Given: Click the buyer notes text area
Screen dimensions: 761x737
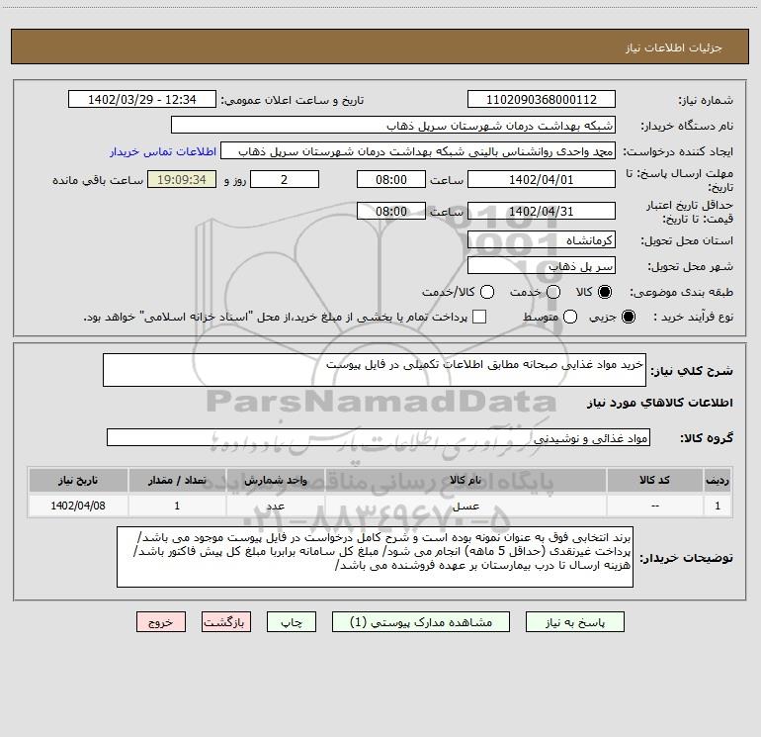Looking at the screenshot, I should click(x=375, y=557).
